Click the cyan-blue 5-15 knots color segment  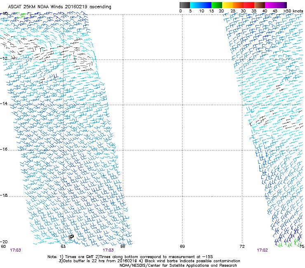coord(201,5)
